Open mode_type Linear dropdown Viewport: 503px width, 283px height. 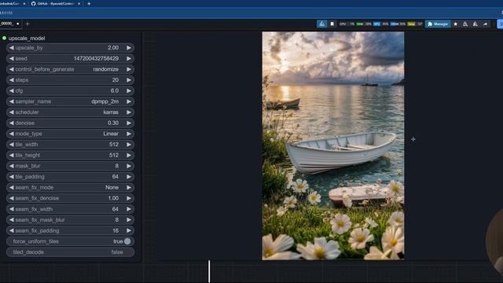coord(70,134)
